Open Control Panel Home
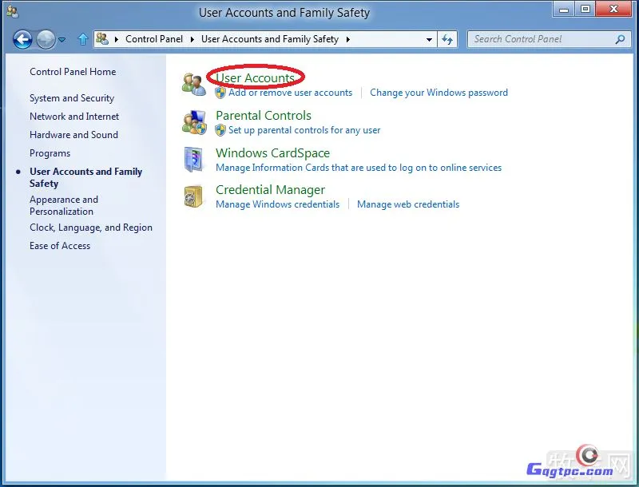 tap(73, 72)
